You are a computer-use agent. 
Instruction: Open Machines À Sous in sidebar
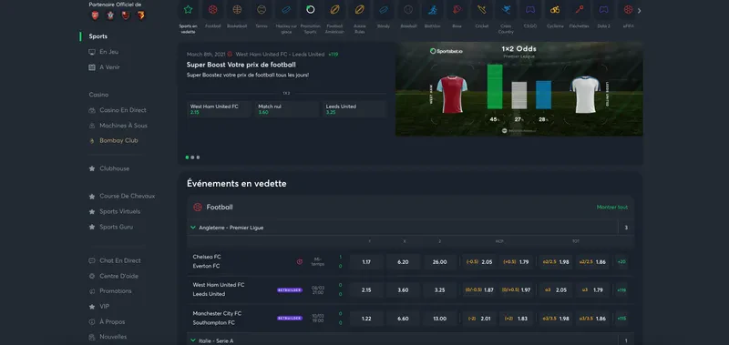(x=123, y=126)
